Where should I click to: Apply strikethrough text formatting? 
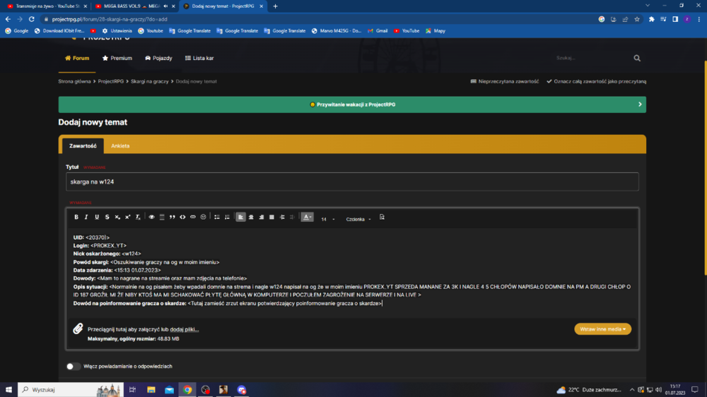coord(107,217)
